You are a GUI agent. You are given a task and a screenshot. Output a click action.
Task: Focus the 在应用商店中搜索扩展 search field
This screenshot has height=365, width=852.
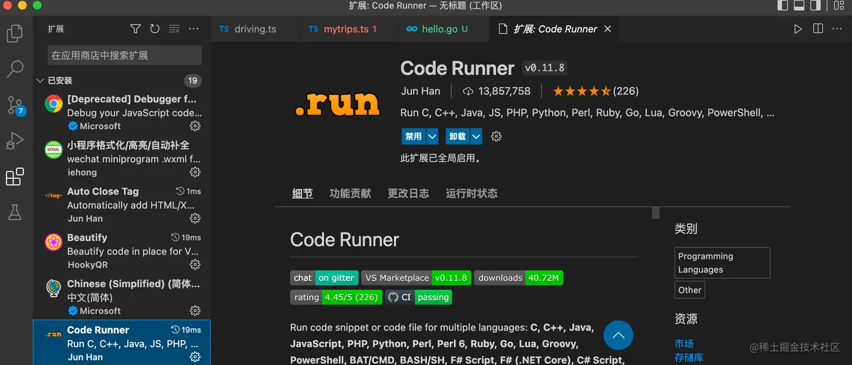[x=125, y=55]
